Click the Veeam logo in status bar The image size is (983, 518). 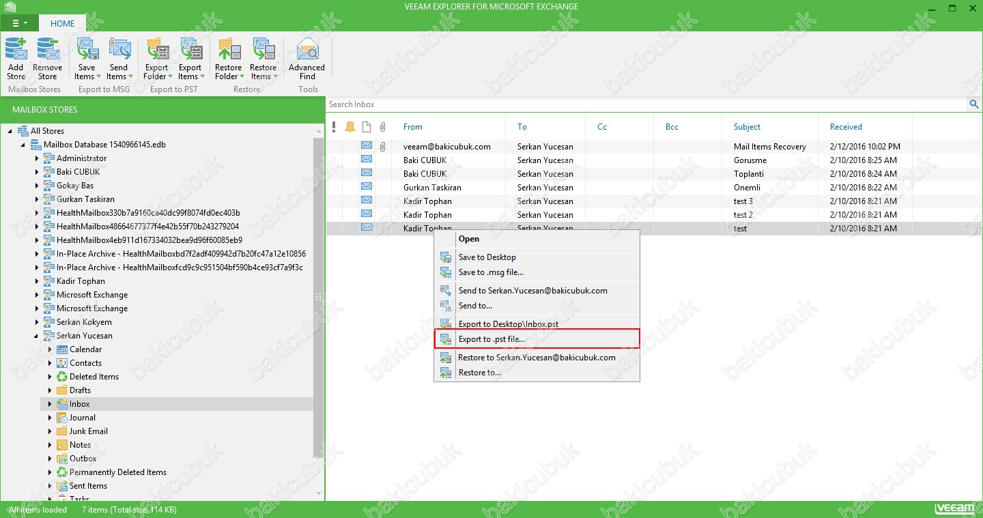[955, 509]
